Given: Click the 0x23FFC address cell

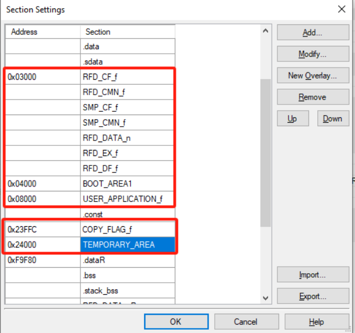Looking at the screenshot, I should coord(43,230).
